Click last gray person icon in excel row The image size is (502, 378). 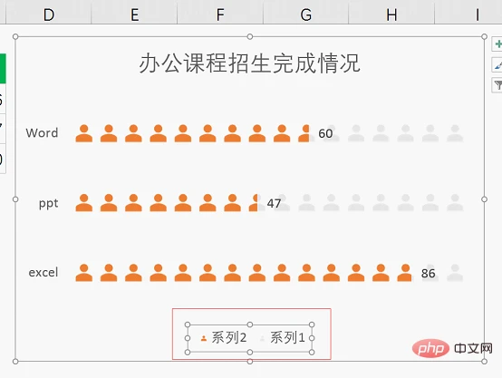[x=455, y=273]
